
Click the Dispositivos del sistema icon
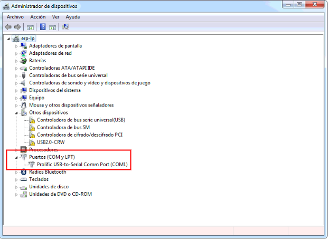[24, 90]
